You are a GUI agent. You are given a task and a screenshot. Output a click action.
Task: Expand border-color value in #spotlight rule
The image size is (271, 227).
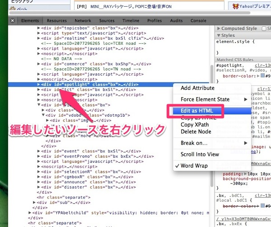coord(258,76)
